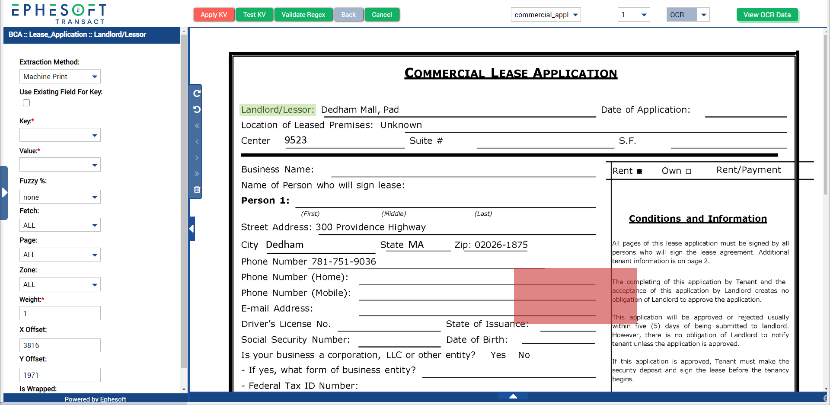The height and width of the screenshot is (405, 830).
Task: Go to last page with double-right chevron
Action: tap(197, 174)
